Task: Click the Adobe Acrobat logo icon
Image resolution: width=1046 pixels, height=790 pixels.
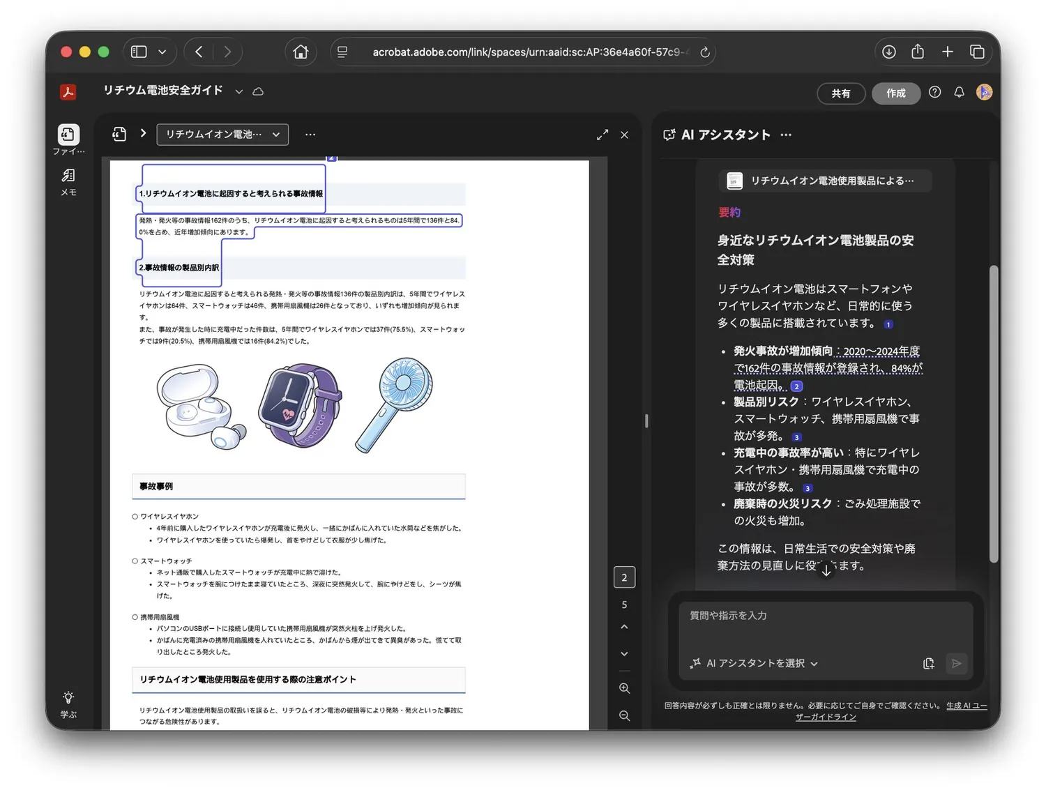Action: 68,92
